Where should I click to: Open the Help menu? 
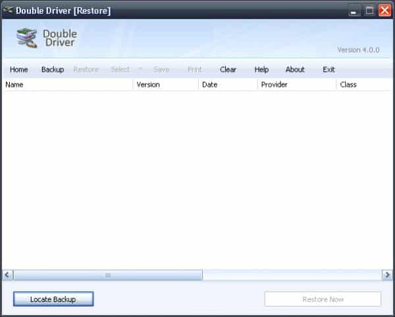tap(261, 70)
